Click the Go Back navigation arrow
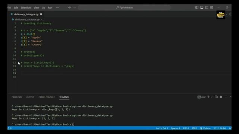Viewport: 239px width, 134px height. [x=69, y=7]
